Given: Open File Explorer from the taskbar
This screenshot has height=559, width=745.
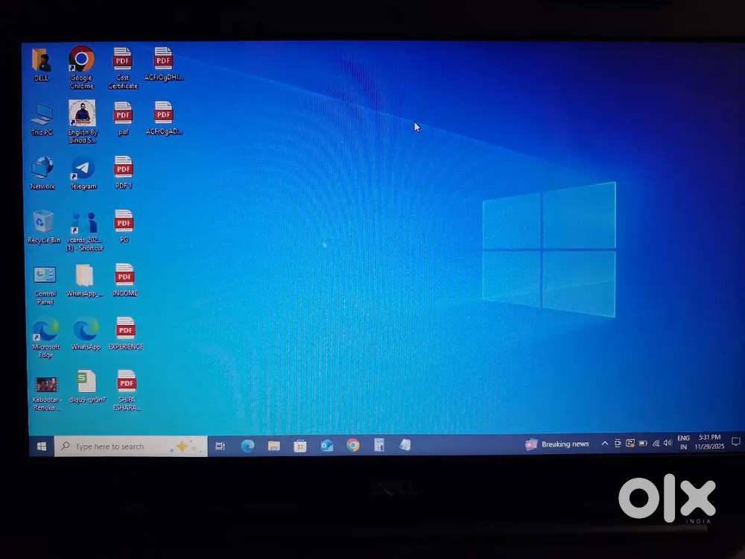Looking at the screenshot, I should coord(274,445).
